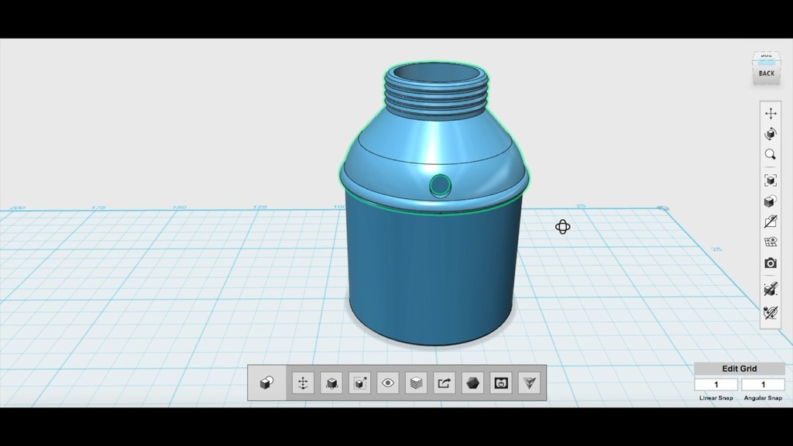The image size is (793, 446).
Task: Click the Export selection arrow icon
Action: 444,383
